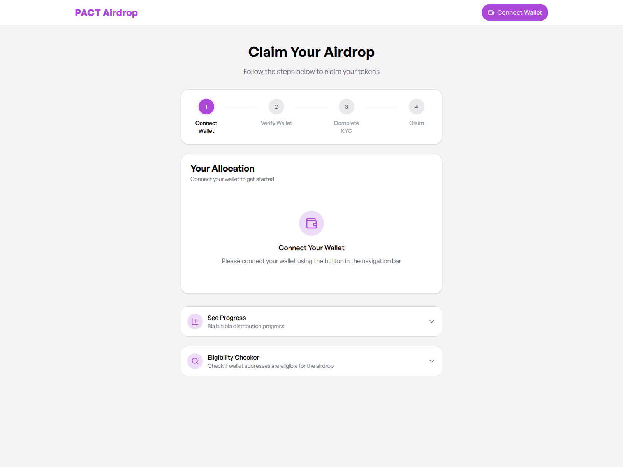Click the stepper progress line after step one
Screen dimensions: 623x467
pyautogui.click(x=241, y=106)
